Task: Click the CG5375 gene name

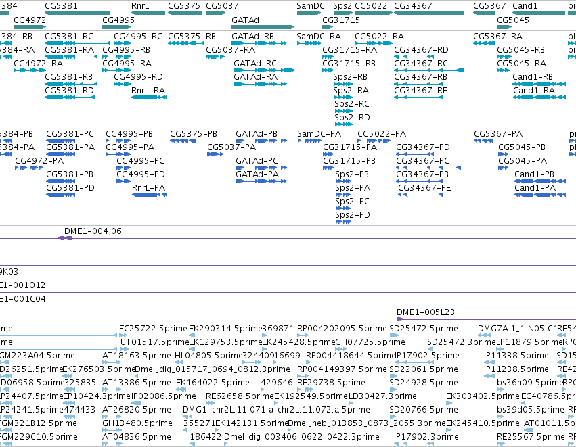Action: click(x=184, y=6)
